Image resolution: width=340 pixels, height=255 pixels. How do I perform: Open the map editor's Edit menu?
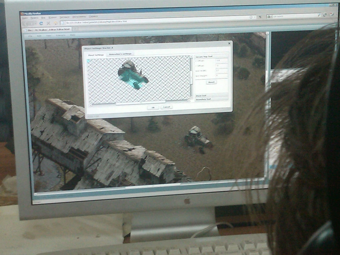tap(39, 36)
